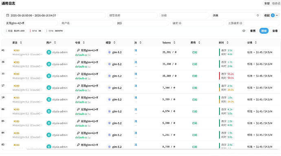
Task: Click the 耗时 16.0s latency value
Action: [231, 102]
